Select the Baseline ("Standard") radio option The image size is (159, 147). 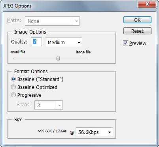pyautogui.click(x=13, y=79)
